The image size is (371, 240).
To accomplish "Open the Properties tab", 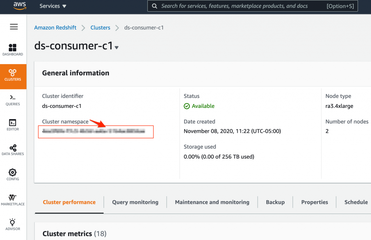I will 314,202.
